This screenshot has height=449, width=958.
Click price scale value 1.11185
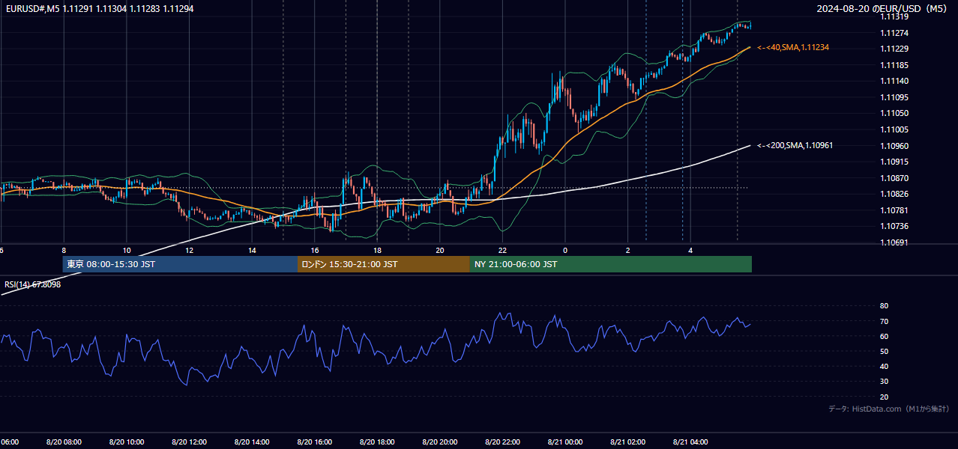coord(896,65)
